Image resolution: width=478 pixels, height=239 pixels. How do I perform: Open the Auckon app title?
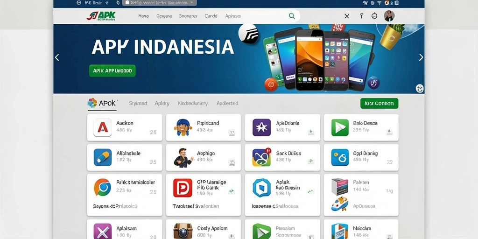click(x=125, y=123)
